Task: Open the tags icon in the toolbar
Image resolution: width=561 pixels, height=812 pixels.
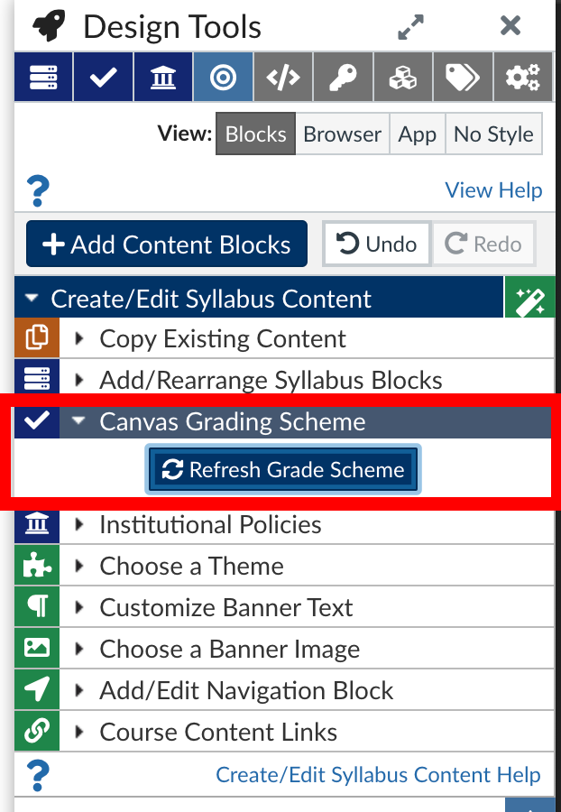Action: coord(463,77)
